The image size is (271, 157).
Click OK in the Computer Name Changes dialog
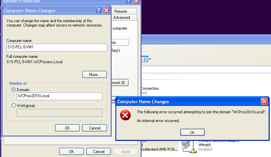tap(67, 128)
